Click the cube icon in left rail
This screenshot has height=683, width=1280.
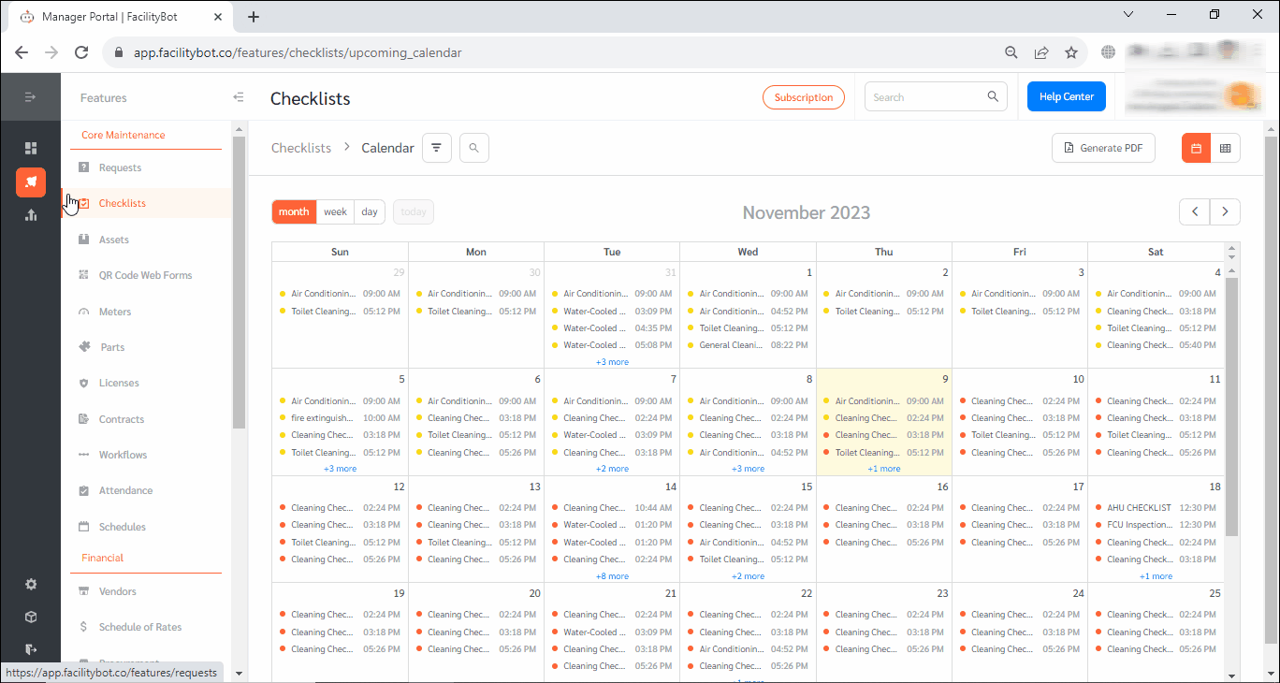[x=31, y=617]
